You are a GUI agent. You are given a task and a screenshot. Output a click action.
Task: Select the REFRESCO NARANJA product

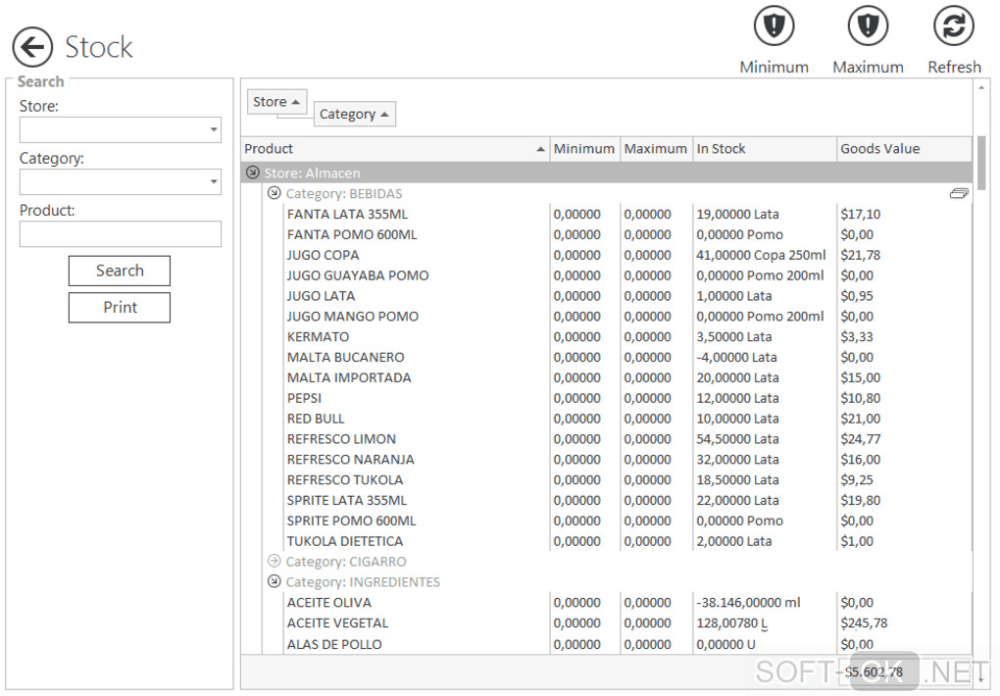click(x=350, y=460)
